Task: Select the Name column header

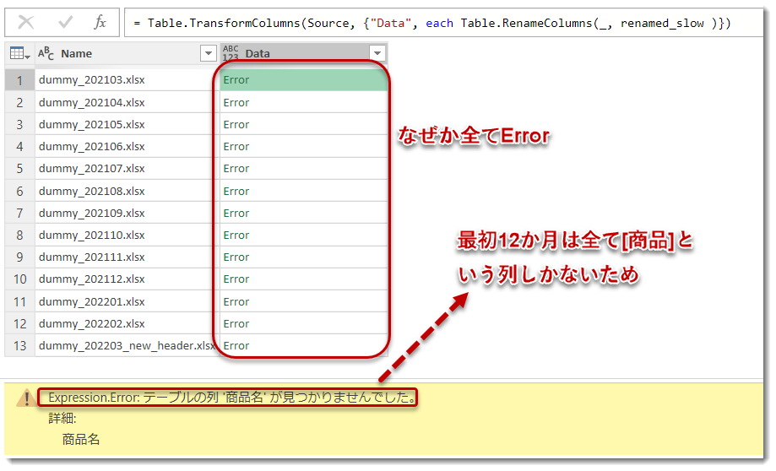Action: pos(127,53)
